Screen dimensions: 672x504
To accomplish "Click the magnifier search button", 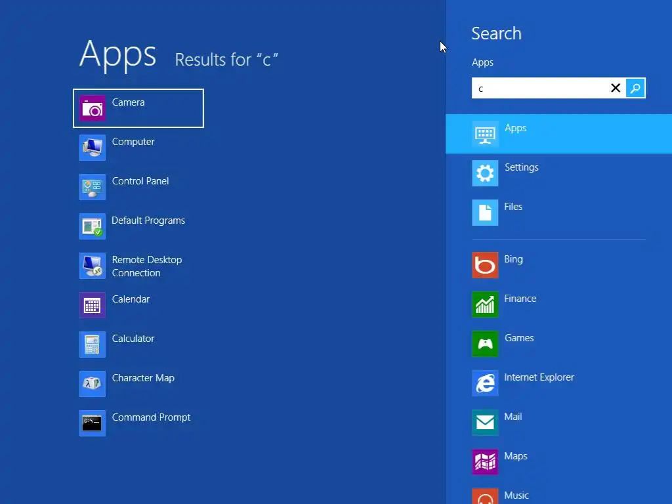I will pos(635,88).
